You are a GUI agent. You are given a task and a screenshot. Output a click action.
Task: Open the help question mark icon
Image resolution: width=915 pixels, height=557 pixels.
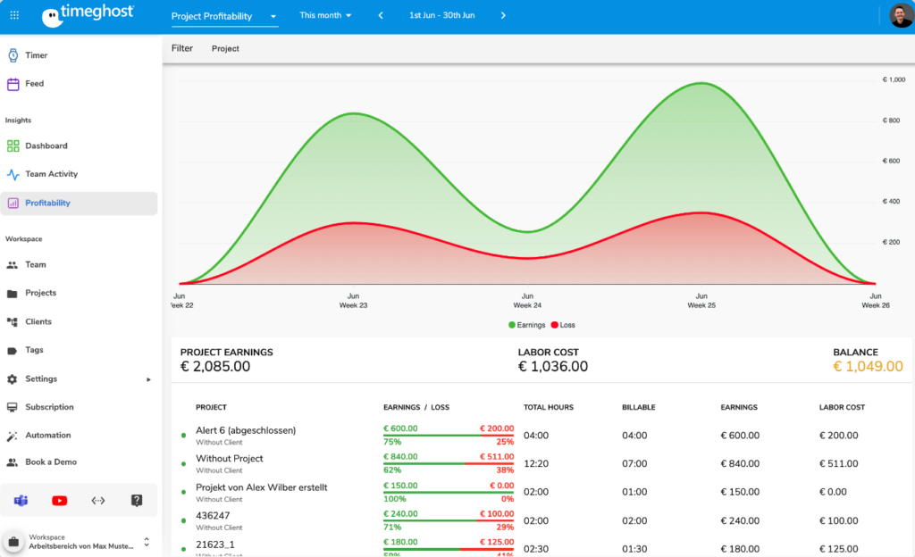click(x=137, y=501)
